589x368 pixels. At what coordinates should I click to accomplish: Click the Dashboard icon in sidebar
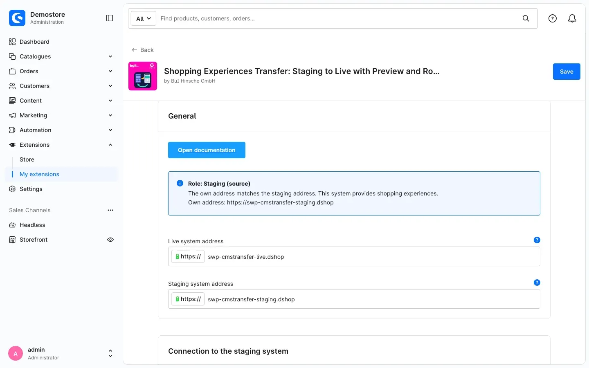tap(12, 42)
